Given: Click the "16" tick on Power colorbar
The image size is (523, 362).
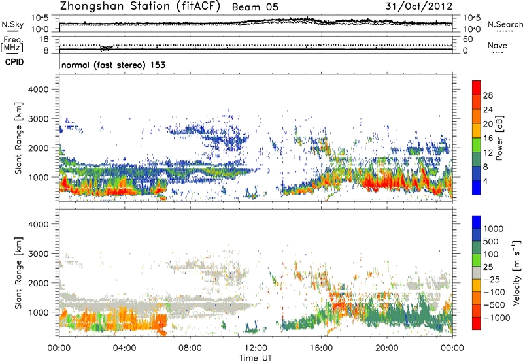Looking at the screenshot, I should pos(488,139).
